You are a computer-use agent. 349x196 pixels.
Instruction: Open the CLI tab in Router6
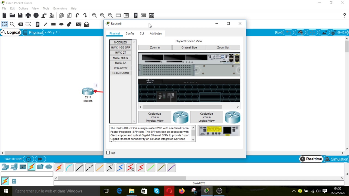coord(142,33)
